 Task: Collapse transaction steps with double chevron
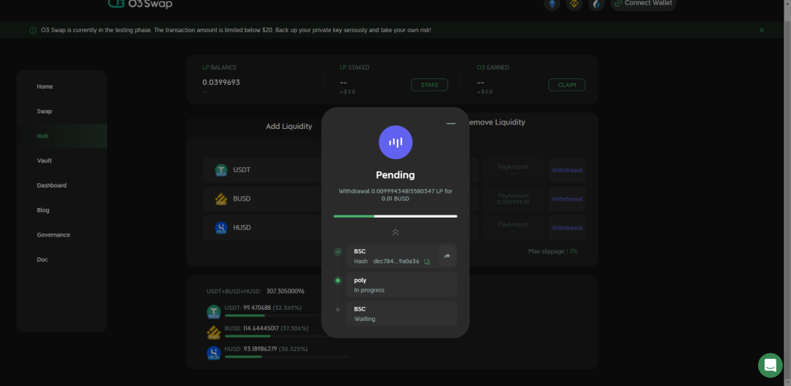(395, 232)
